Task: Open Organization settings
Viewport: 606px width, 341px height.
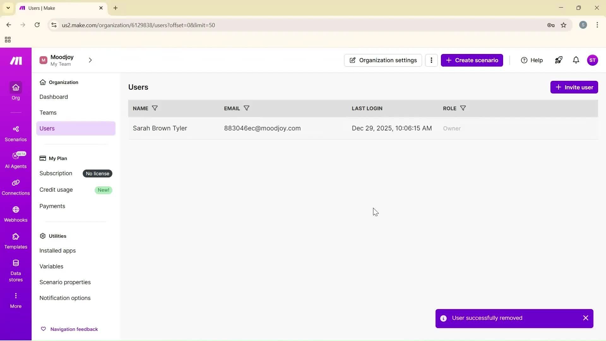Action: (383, 60)
